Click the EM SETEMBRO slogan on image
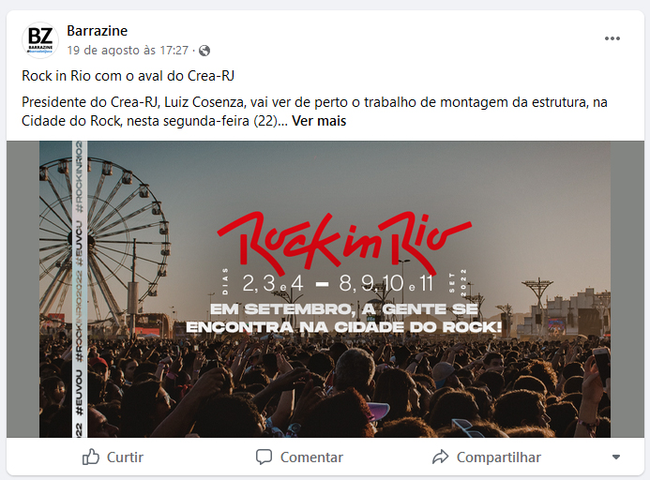This screenshot has width=650, height=480. tap(344, 318)
